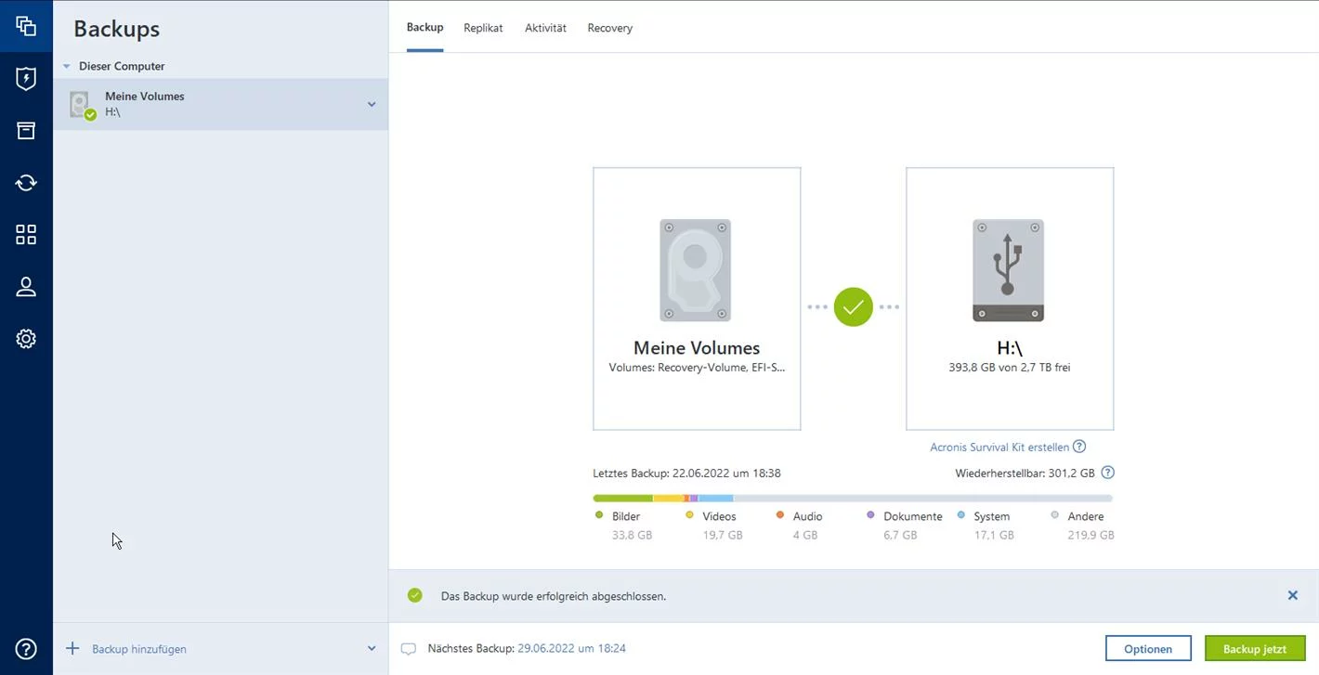Screen dimensions: 1319x675
Task: Select the Meine Volumes source card
Action: [697, 299]
